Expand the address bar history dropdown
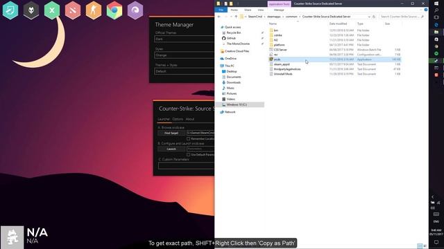 tap(369, 17)
